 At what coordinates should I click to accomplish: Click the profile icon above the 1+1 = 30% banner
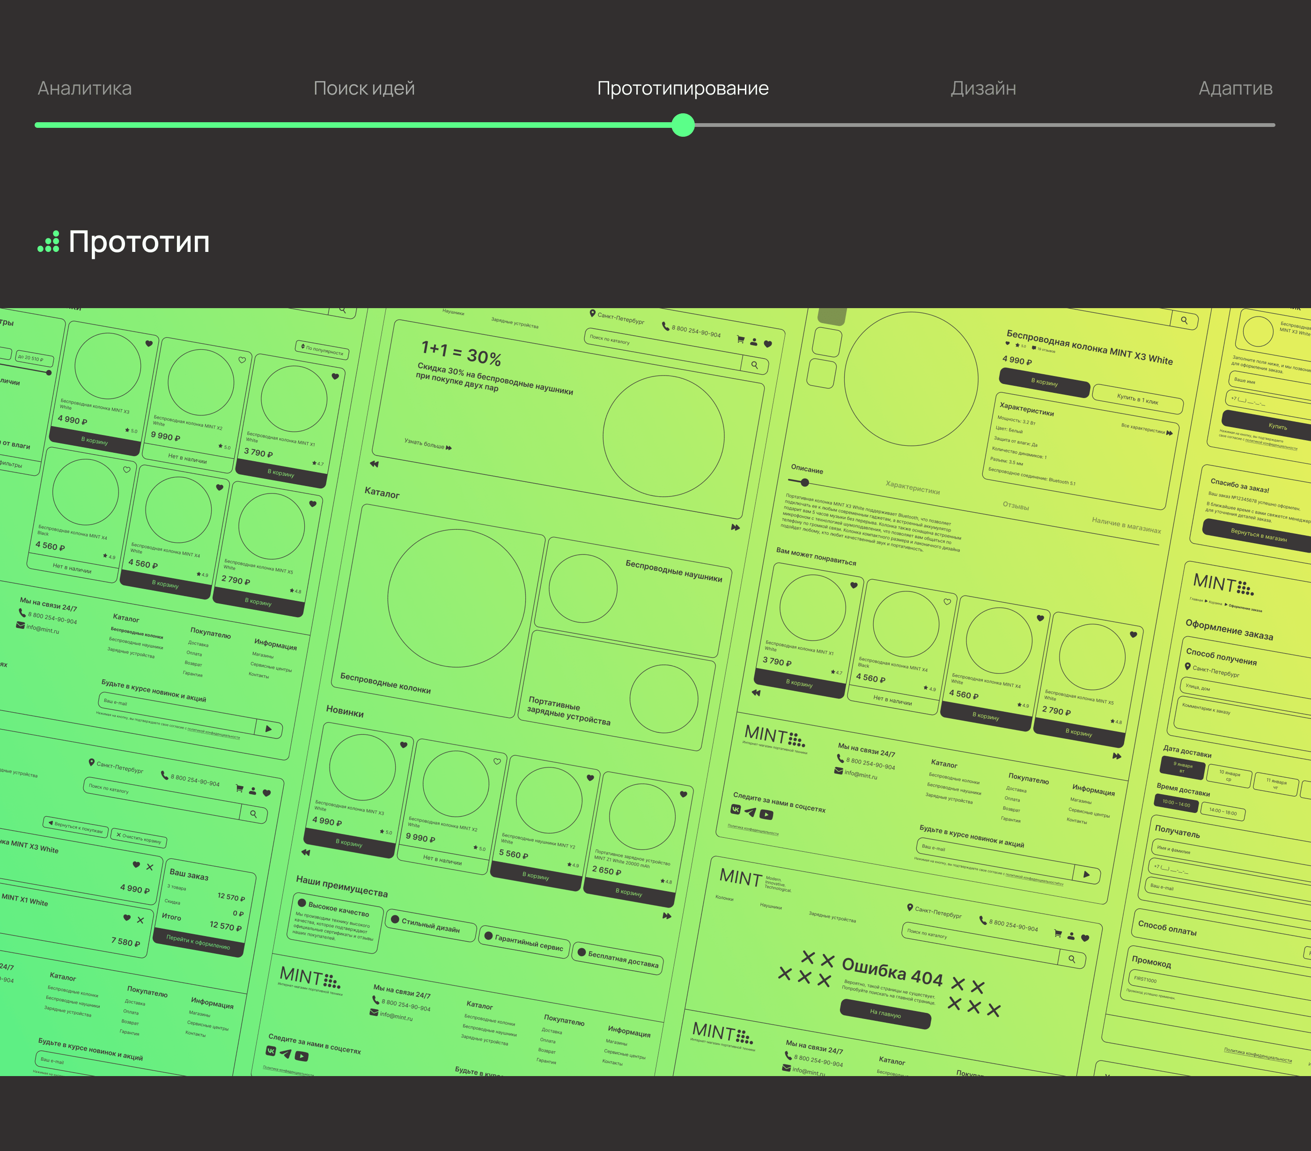(x=754, y=342)
